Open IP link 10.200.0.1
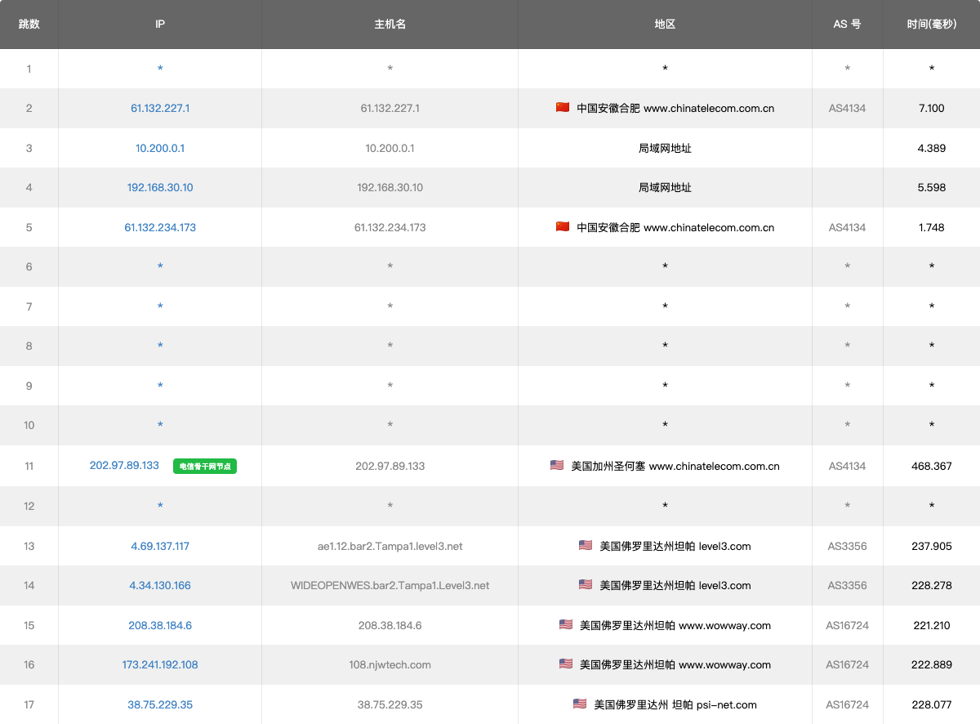Viewport: 980px width, 724px height. click(x=160, y=148)
